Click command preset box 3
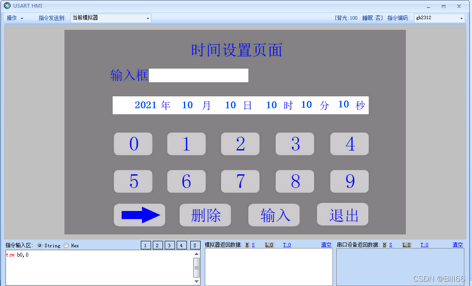Viewport: 472px width, 286px height. coord(170,246)
